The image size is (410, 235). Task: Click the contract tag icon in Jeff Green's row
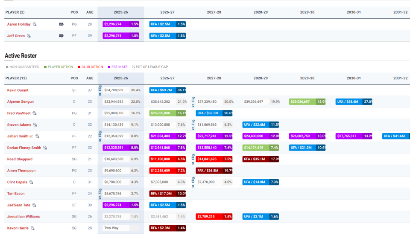click(x=61, y=36)
